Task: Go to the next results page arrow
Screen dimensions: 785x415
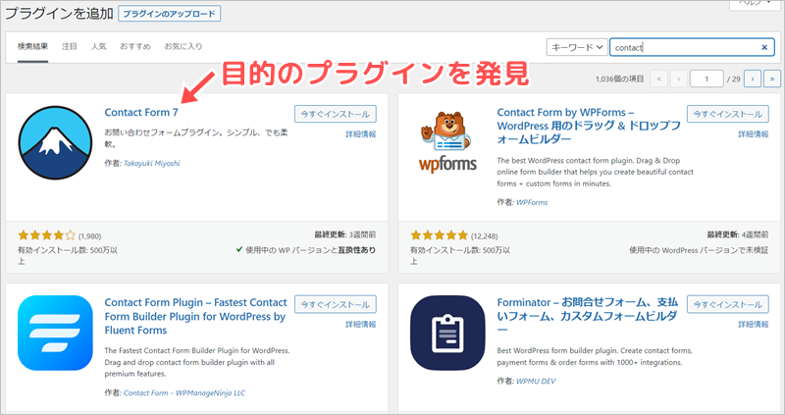Action: click(752, 78)
